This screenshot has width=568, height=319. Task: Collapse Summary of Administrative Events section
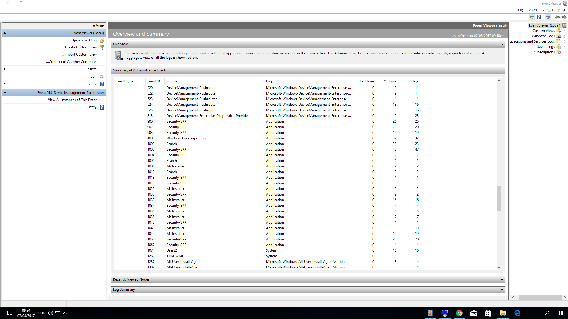coord(502,71)
